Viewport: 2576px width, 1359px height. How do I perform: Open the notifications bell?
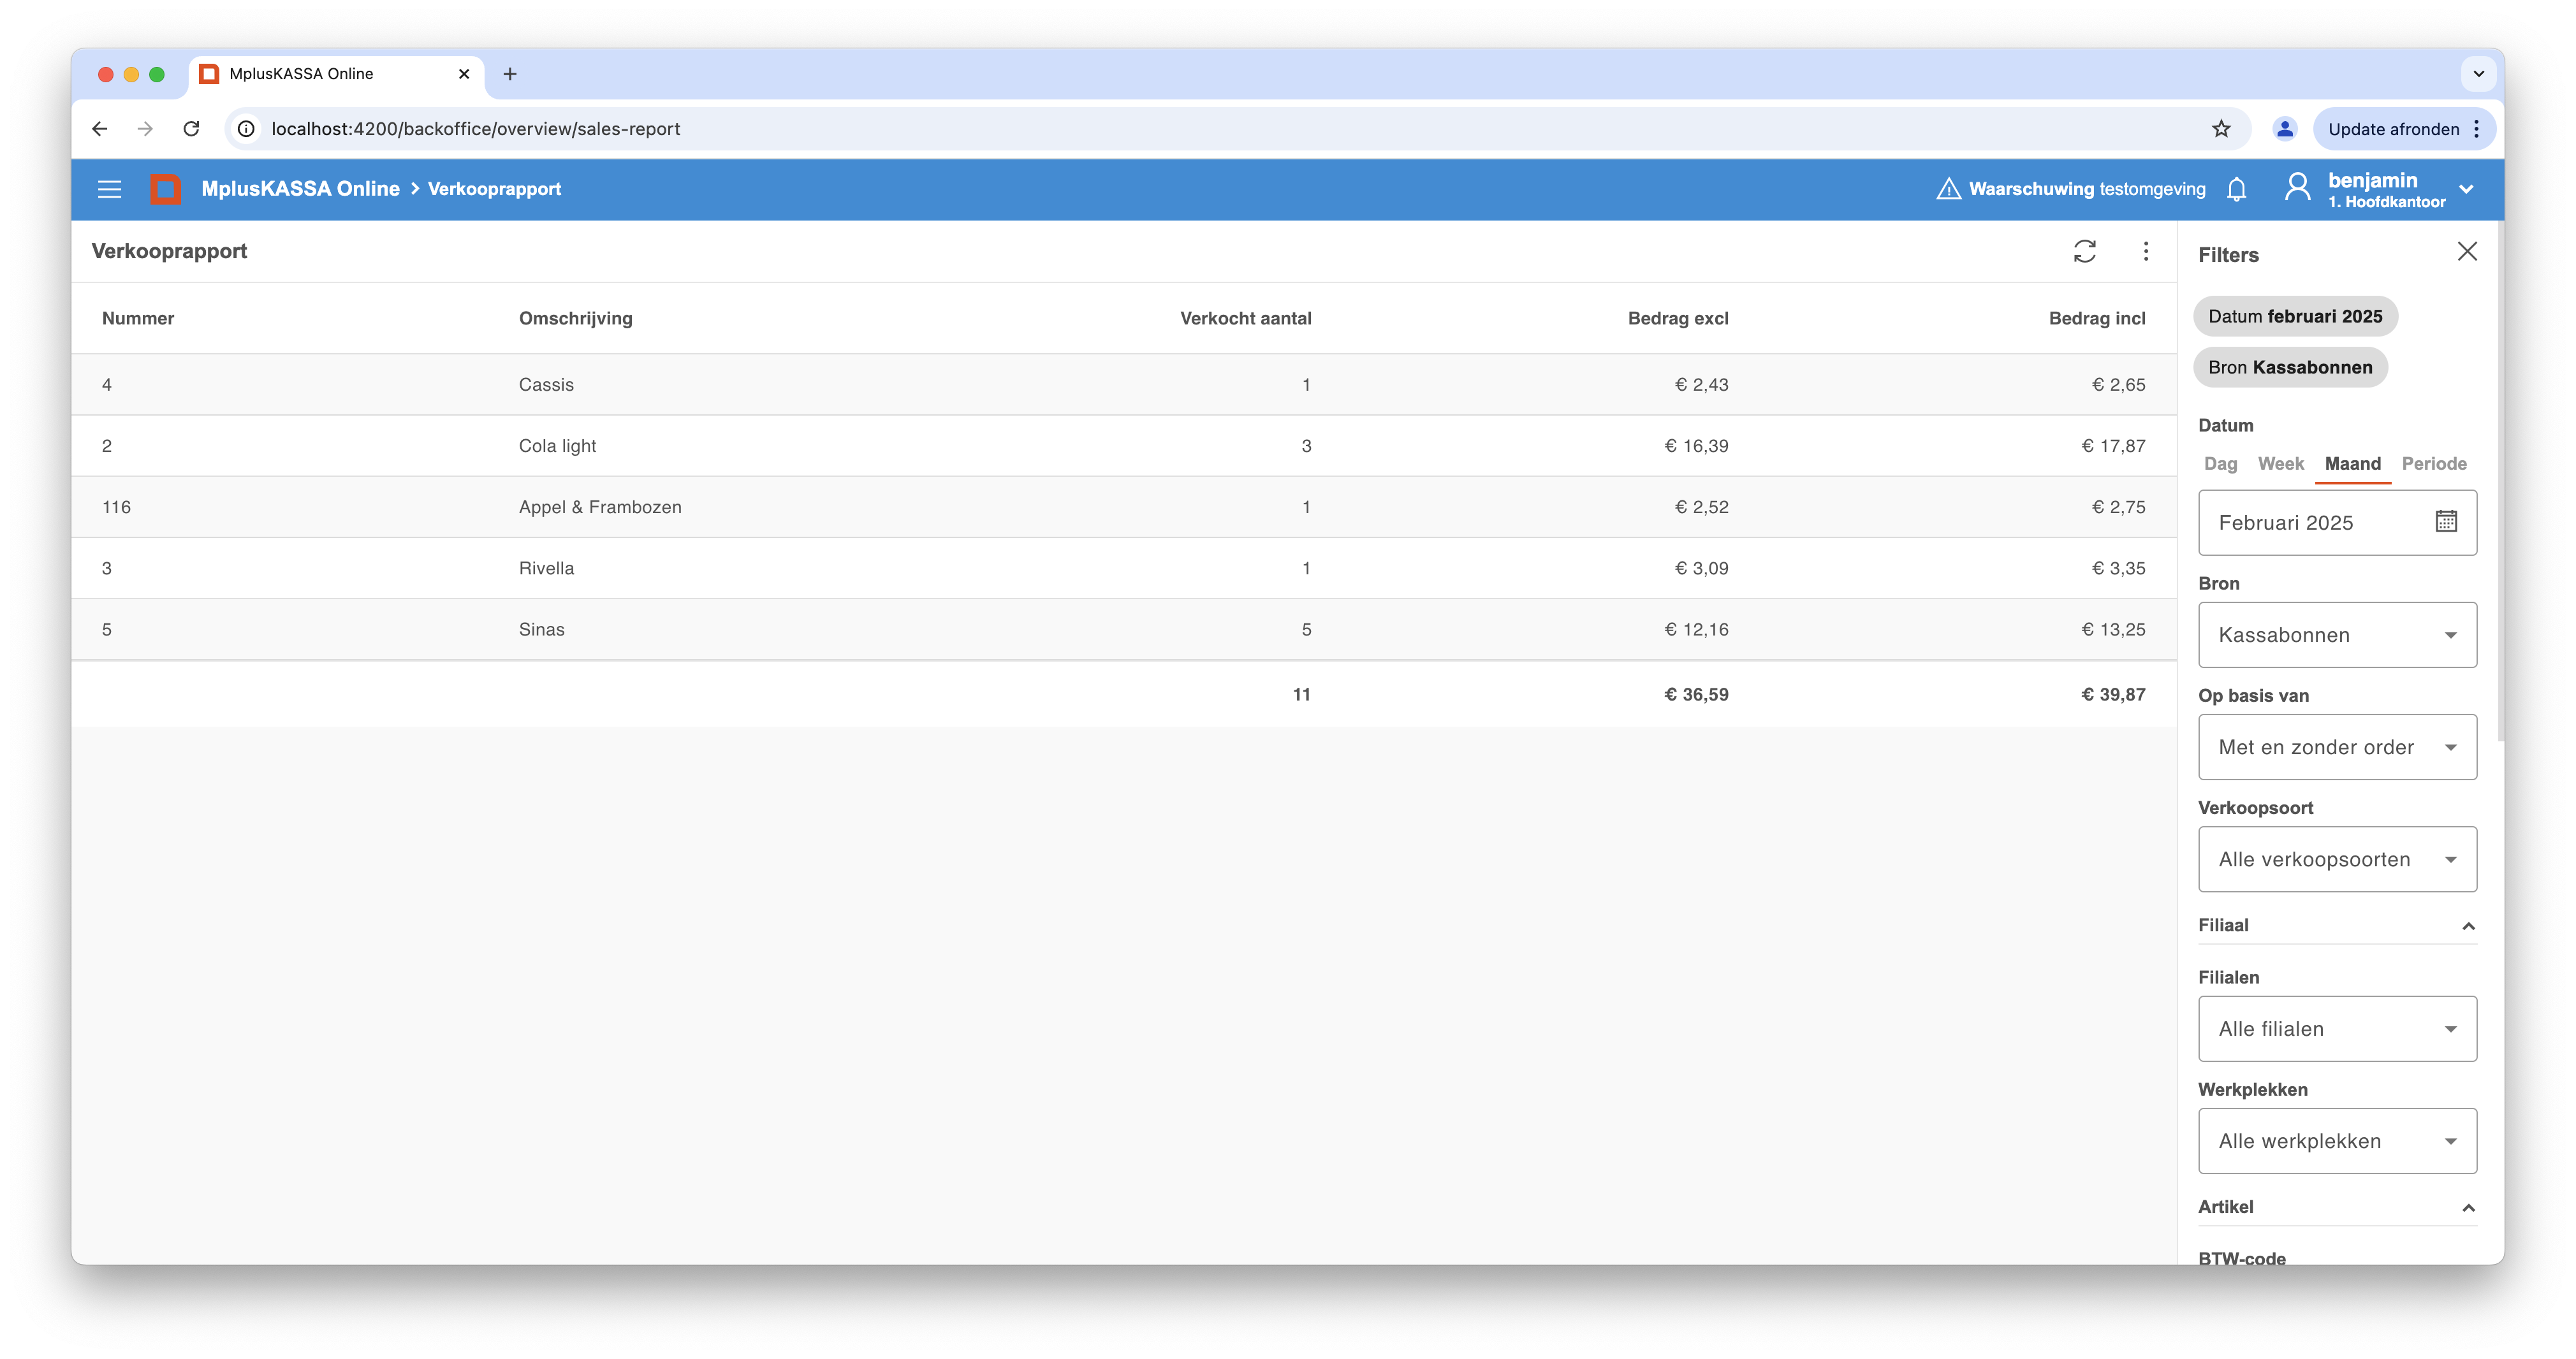tap(2237, 189)
